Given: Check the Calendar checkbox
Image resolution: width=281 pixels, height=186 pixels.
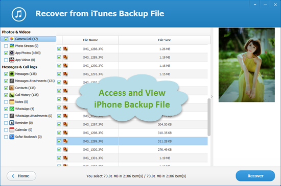Looking at the screenshot, I should point(6,130).
